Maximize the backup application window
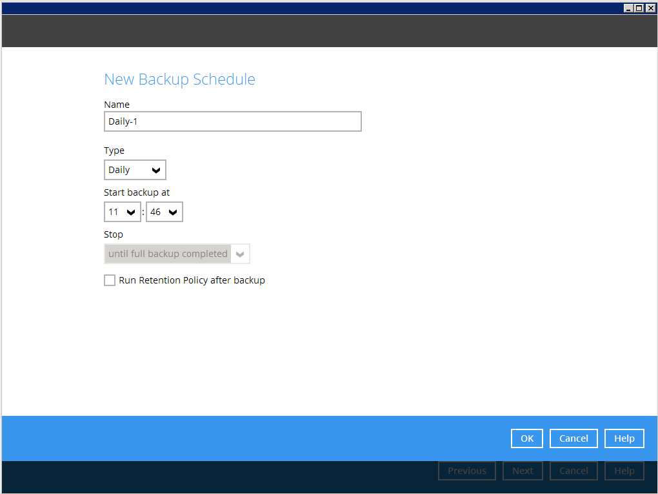The width and height of the screenshot is (658, 494). [639, 8]
